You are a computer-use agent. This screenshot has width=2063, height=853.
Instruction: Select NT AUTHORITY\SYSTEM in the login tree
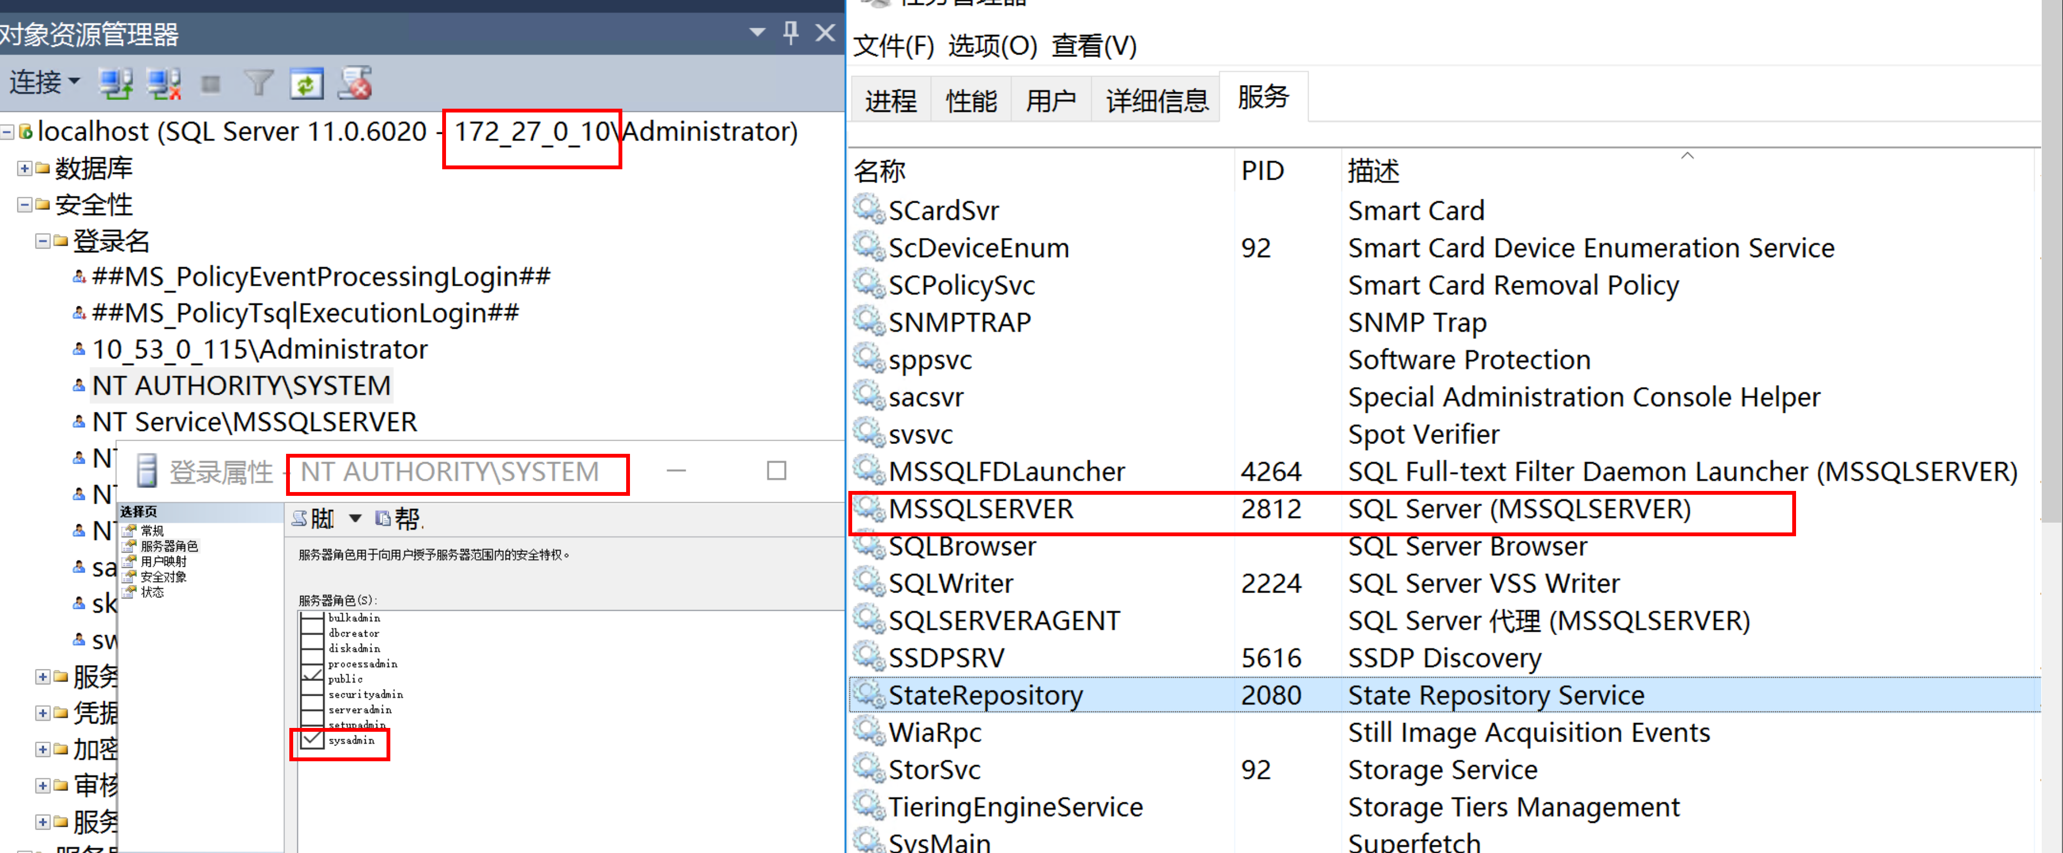(241, 386)
